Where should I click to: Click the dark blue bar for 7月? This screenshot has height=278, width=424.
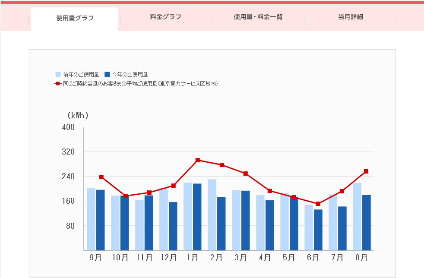pos(342,228)
